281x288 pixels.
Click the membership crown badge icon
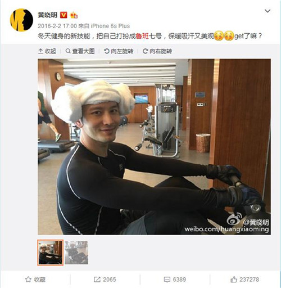tap(74, 15)
